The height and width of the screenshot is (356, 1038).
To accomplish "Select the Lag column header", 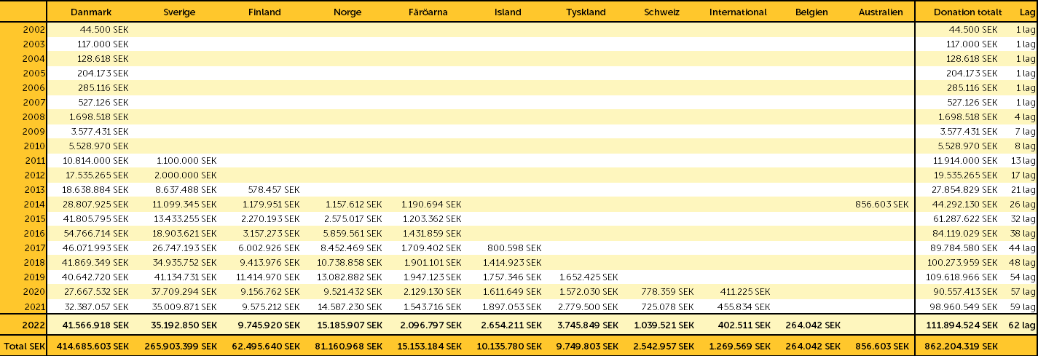I will 1027,12.
